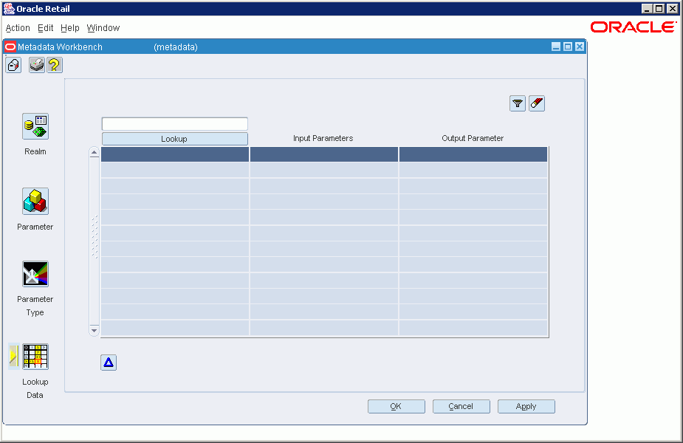Open the Action menu
Screen dimensions: 683x443
click(x=18, y=28)
